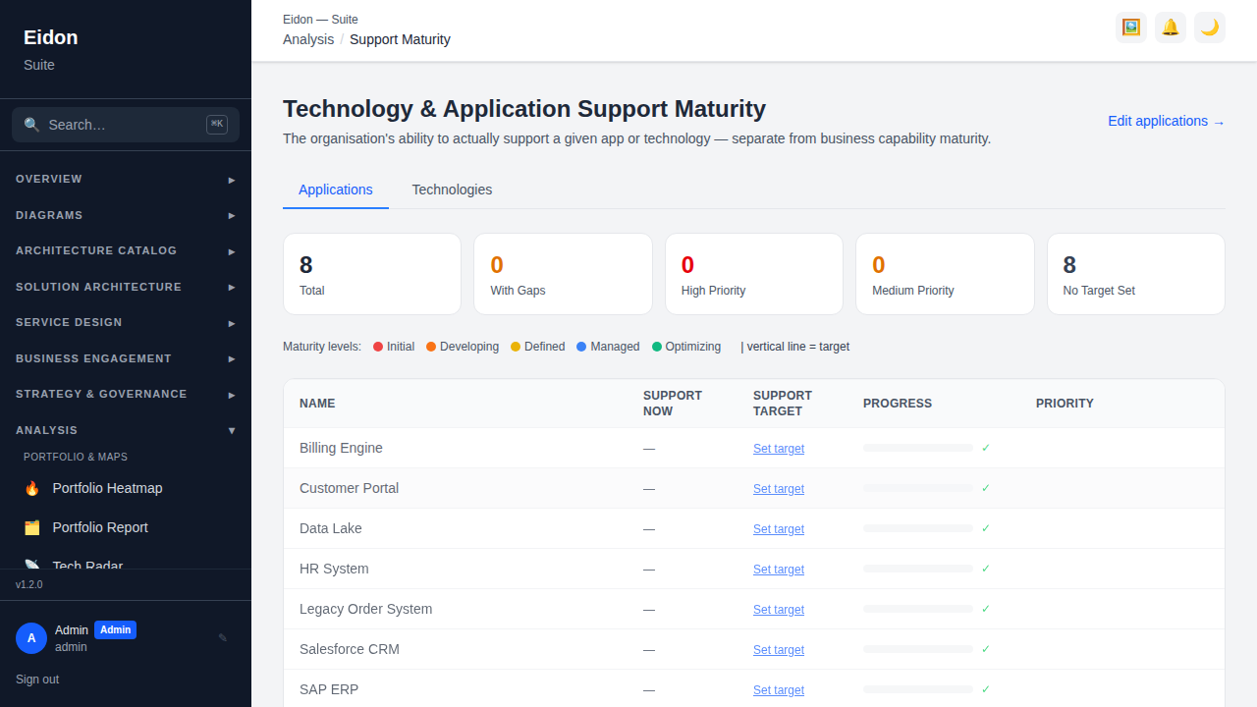Focus the sidebar Search field
Image resolution: width=1257 pixels, height=707 pixels.
(x=126, y=125)
